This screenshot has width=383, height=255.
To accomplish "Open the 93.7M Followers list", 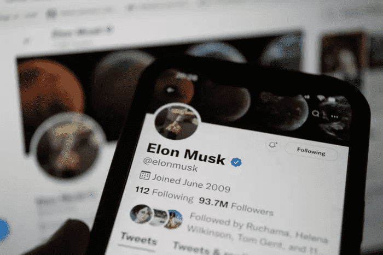I will tap(236, 205).
